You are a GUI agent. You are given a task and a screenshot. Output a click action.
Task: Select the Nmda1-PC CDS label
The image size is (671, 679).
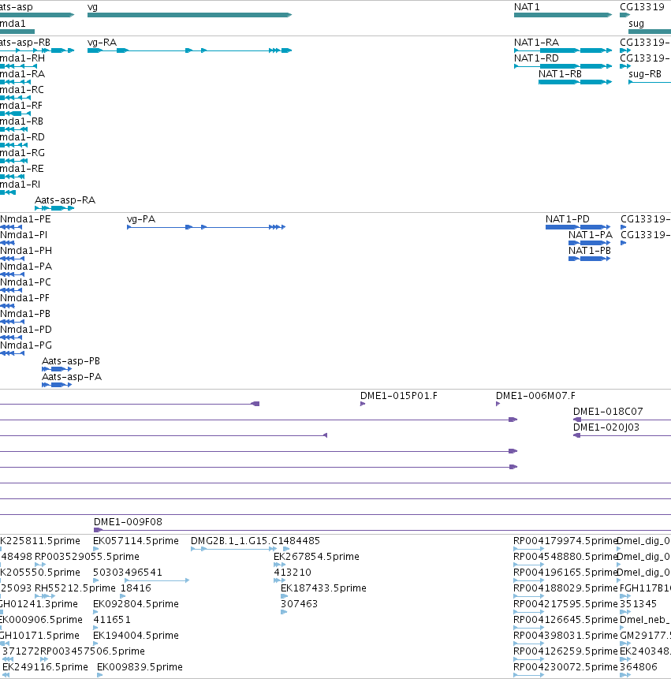(25, 282)
